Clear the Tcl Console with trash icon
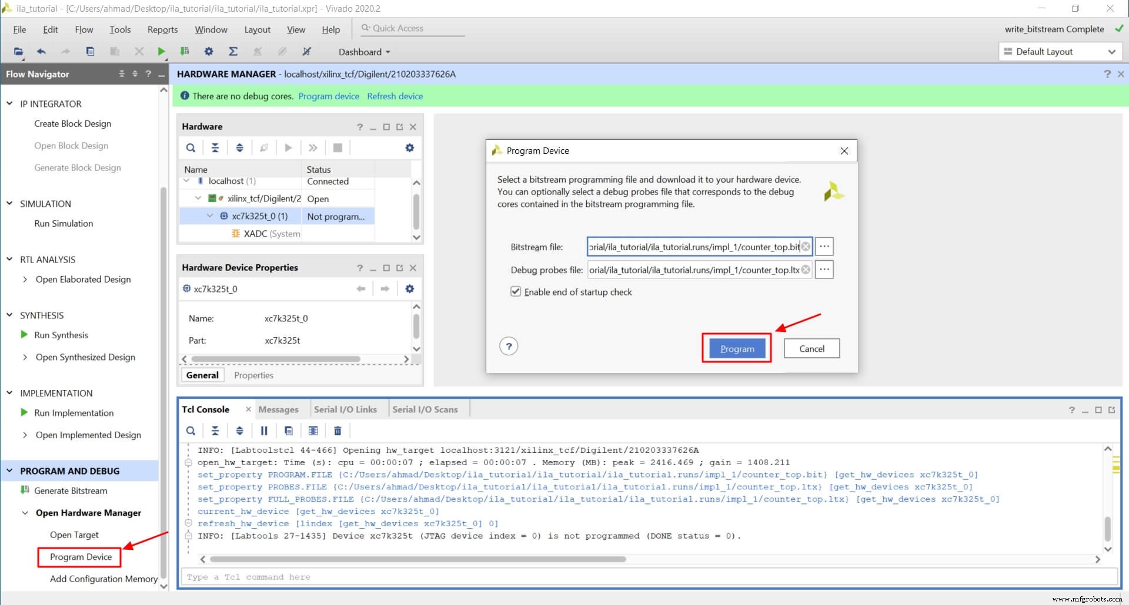Image resolution: width=1129 pixels, height=605 pixels. [338, 431]
